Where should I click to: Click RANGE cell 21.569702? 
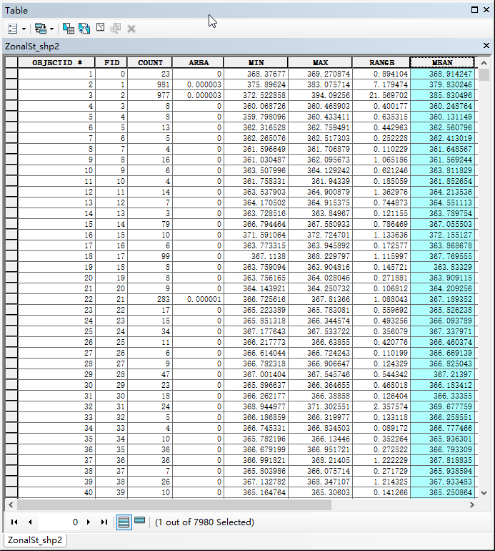point(381,95)
